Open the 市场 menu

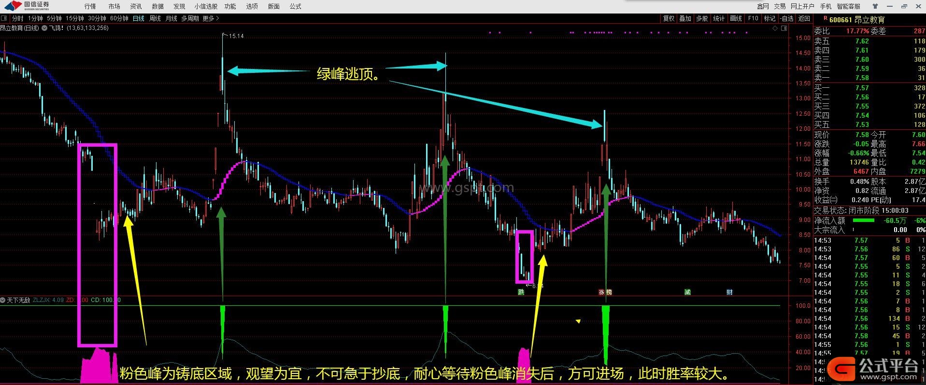(114, 6)
